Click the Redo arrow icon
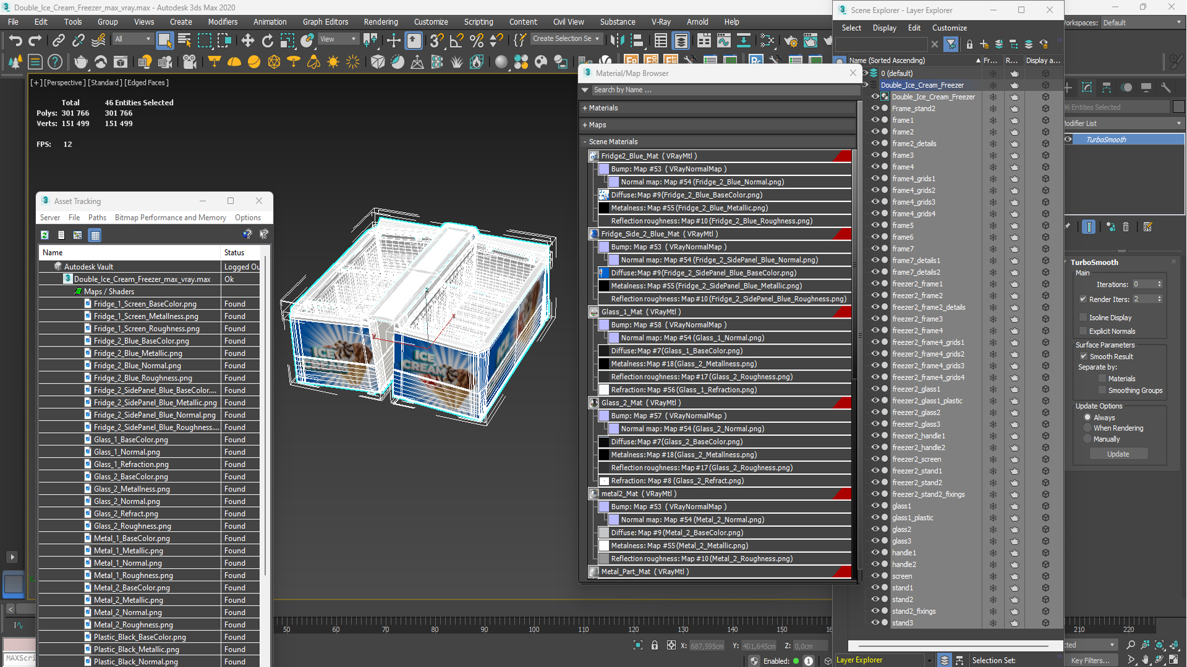Viewport: 1187px width, 667px height. tap(35, 41)
